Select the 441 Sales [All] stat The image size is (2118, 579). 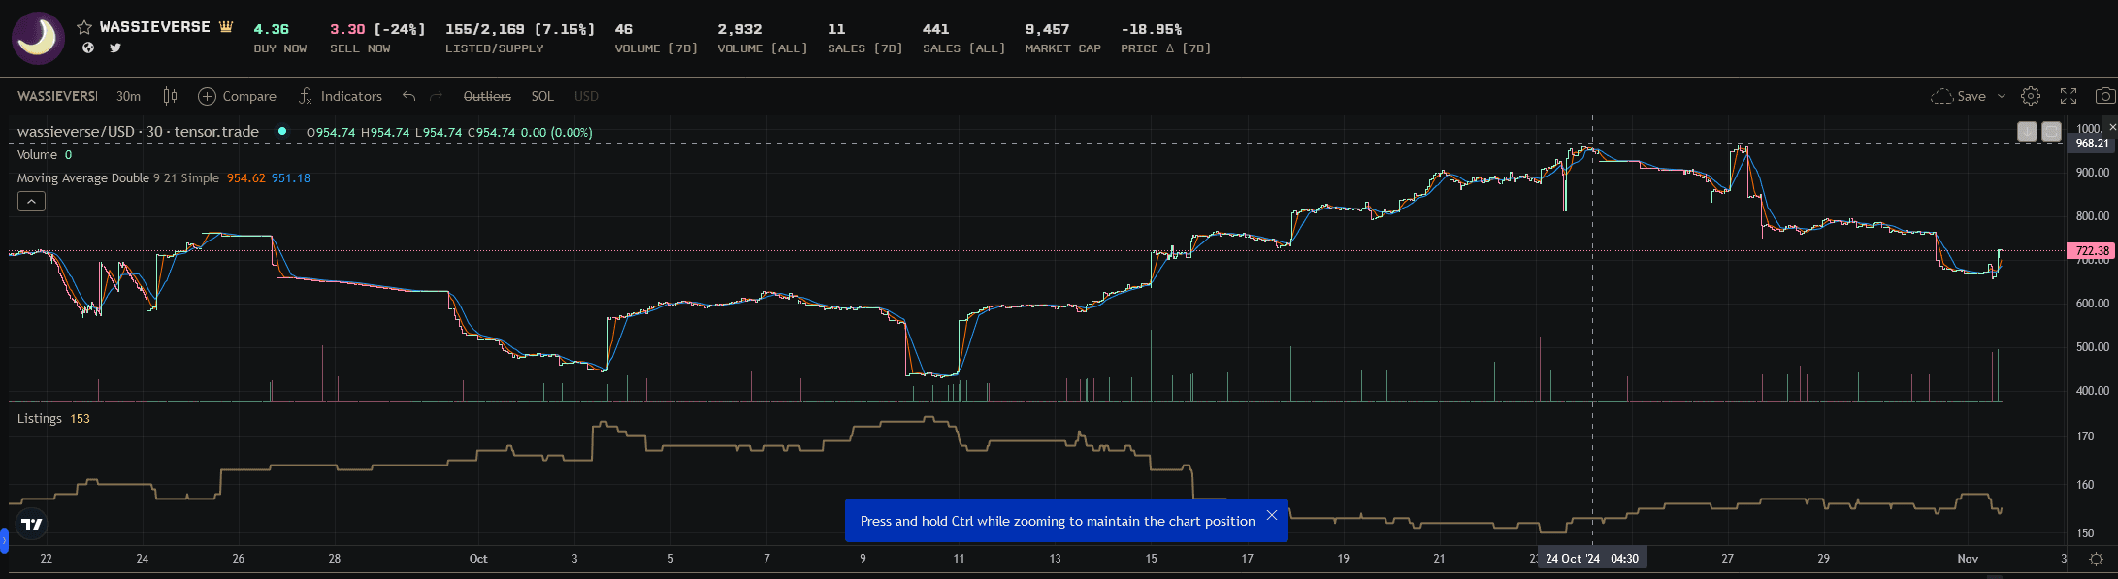tap(963, 38)
